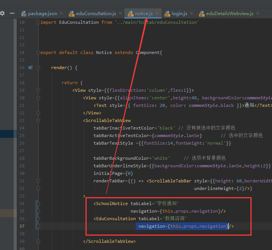Viewport: 272px width, 250px height.
Task: Open the eduDetailsWebview.js tab
Action: point(230,14)
